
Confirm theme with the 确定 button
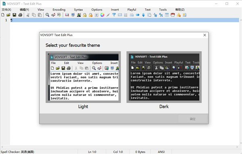(193, 119)
